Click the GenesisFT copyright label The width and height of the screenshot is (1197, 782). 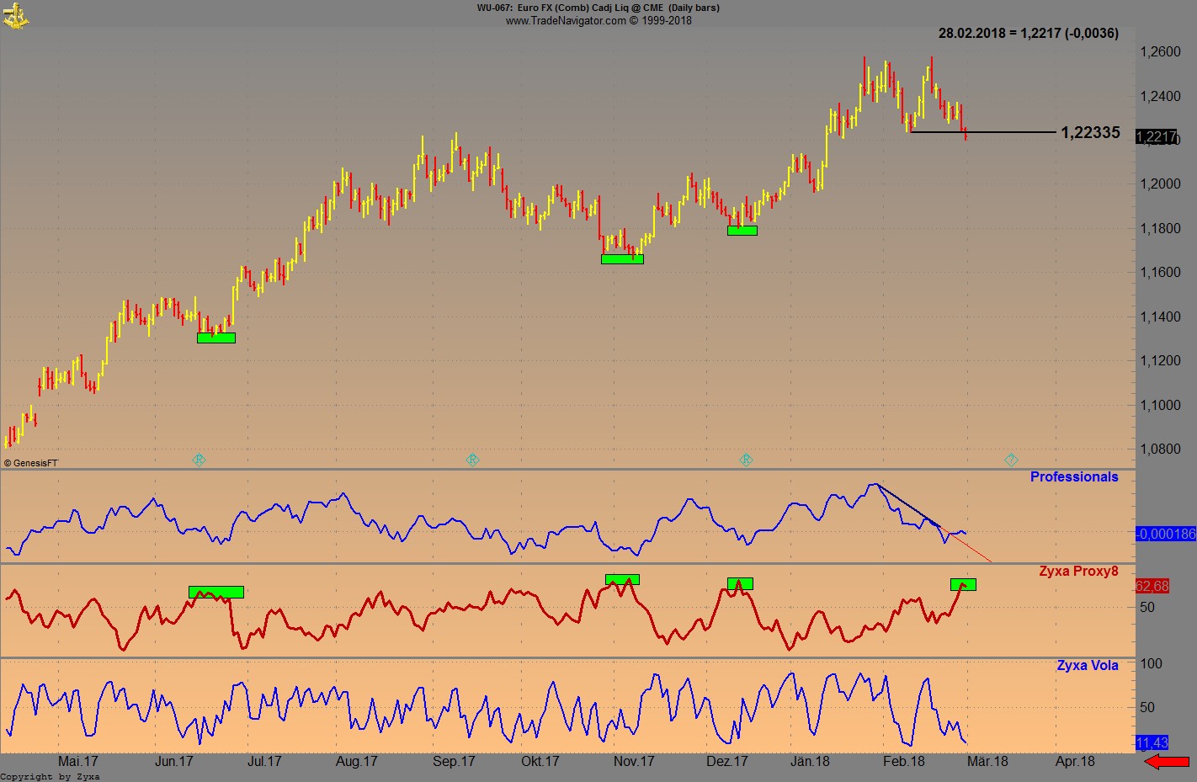pos(32,463)
